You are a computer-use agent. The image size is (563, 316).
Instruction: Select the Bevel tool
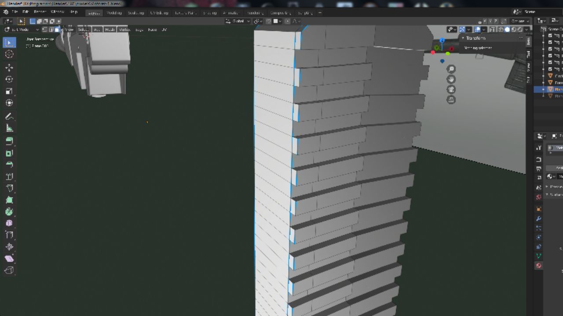click(9, 165)
